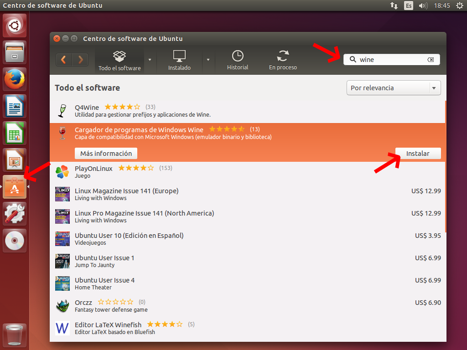Go back with the left arrow button

pos(64,60)
